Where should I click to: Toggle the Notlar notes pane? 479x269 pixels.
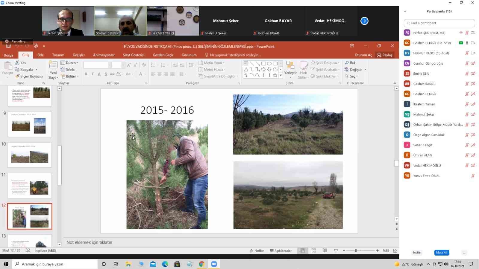pos(257,250)
